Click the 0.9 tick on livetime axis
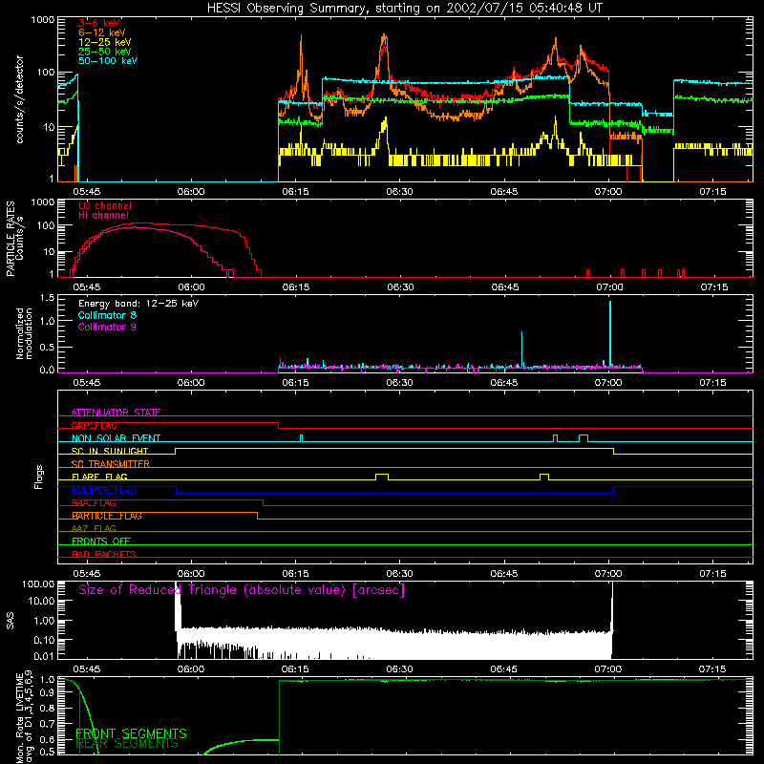 click(48, 693)
